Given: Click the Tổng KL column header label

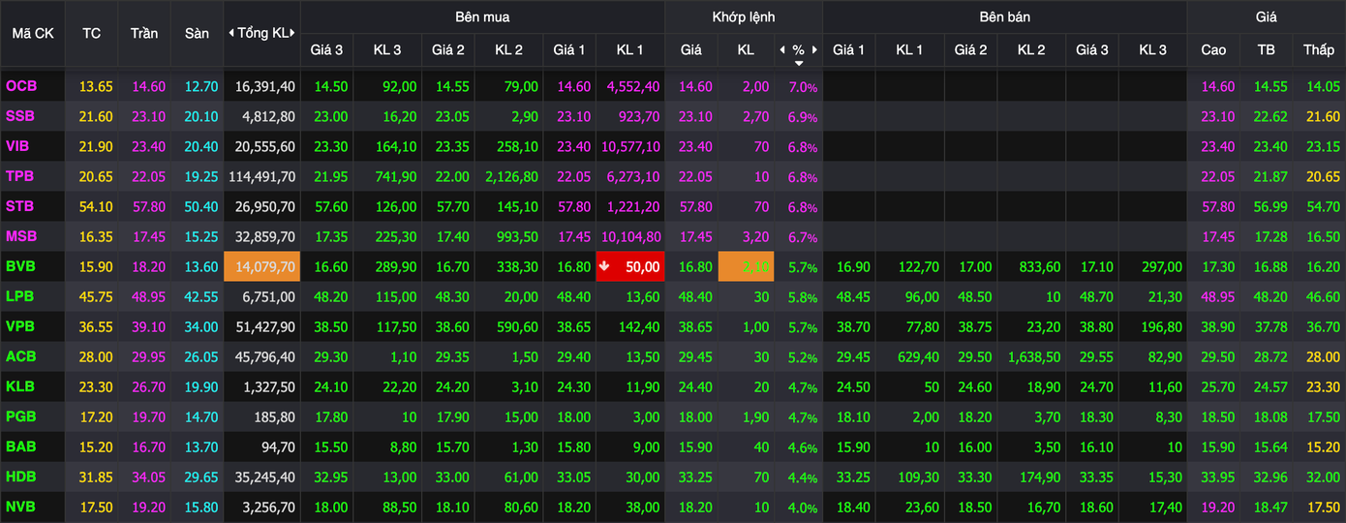Looking at the screenshot, I should tap(262, 33).
